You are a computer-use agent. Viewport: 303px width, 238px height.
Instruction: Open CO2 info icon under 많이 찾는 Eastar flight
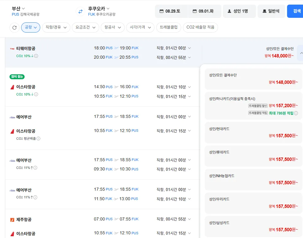coord(36,94)
